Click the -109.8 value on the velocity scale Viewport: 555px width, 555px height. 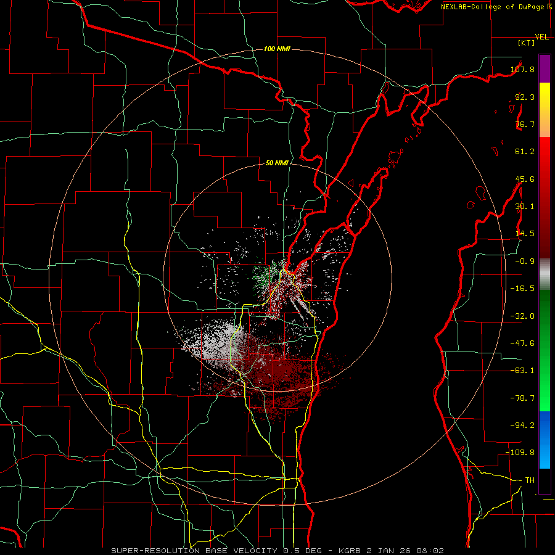520,453
